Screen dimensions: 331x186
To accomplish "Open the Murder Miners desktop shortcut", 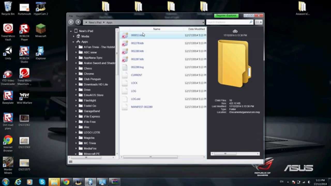I will point(8,166).
